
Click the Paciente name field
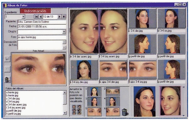[x=42, y=22]
